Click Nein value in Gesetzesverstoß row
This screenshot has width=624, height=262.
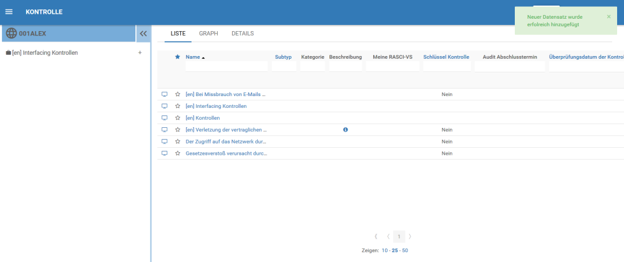click(x=447, y=153)
